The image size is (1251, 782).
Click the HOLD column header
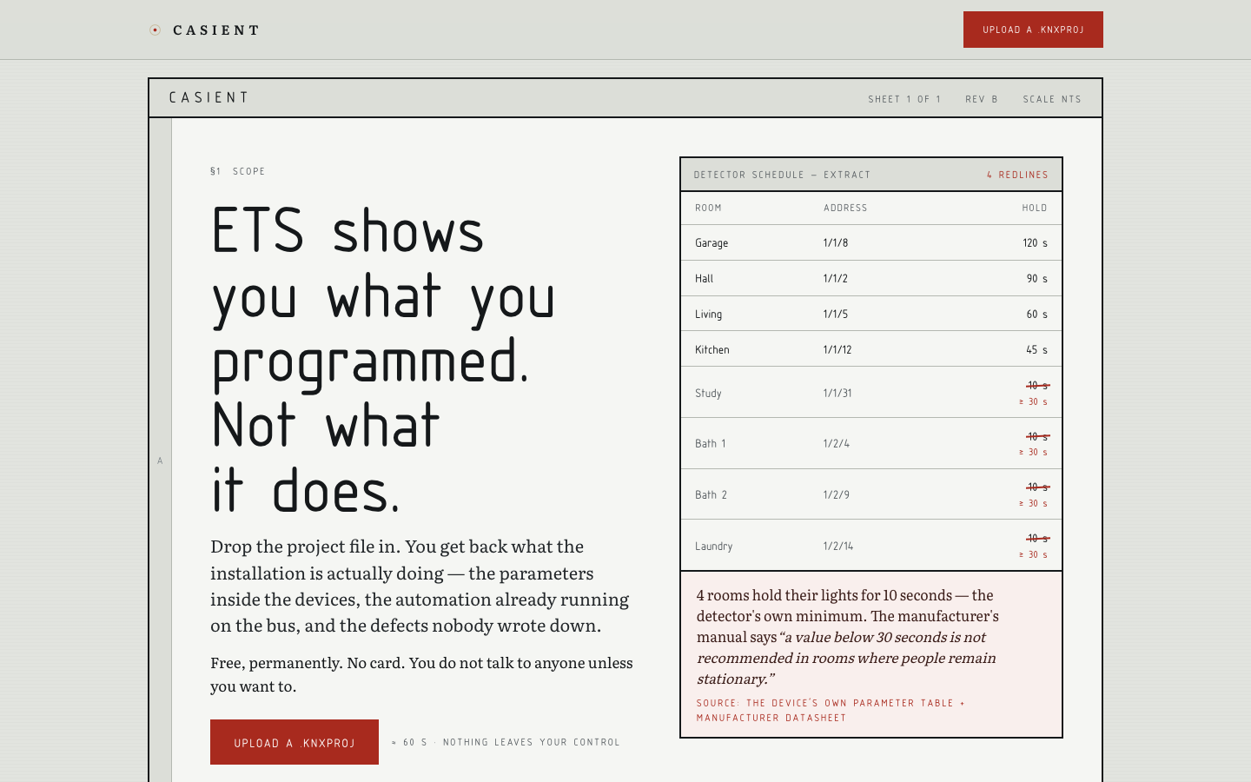(x=1035, y=208)
